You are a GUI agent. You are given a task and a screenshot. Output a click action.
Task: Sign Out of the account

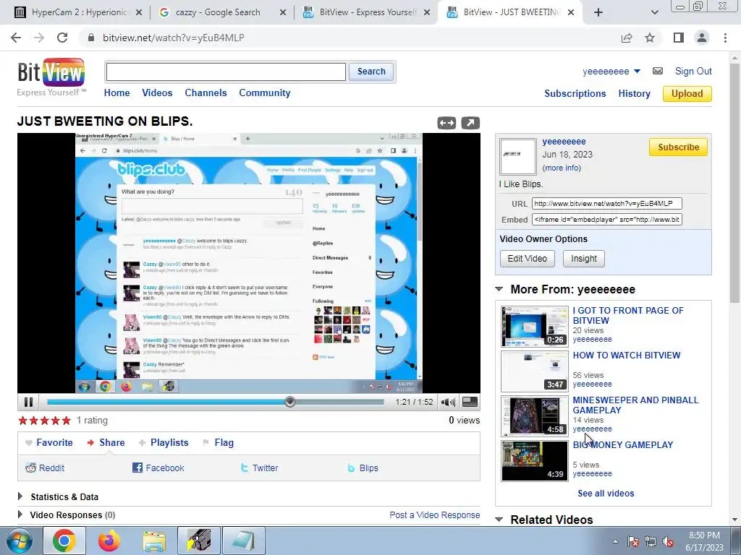pyautogui.click(x=693, y=72)
